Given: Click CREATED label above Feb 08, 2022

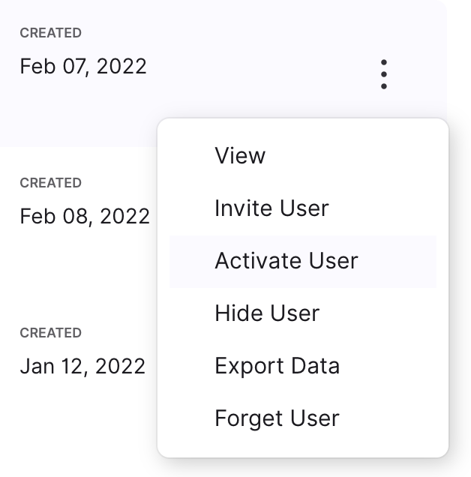Looking at the screenshot, I should pyautogui.click(x=50, y=183).
